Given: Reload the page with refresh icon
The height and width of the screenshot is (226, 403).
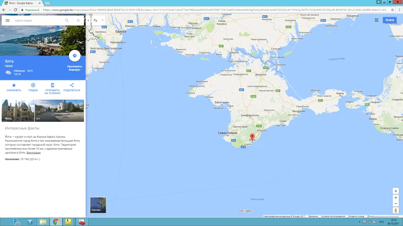Looking at the screenshot, I should [16, 10].
